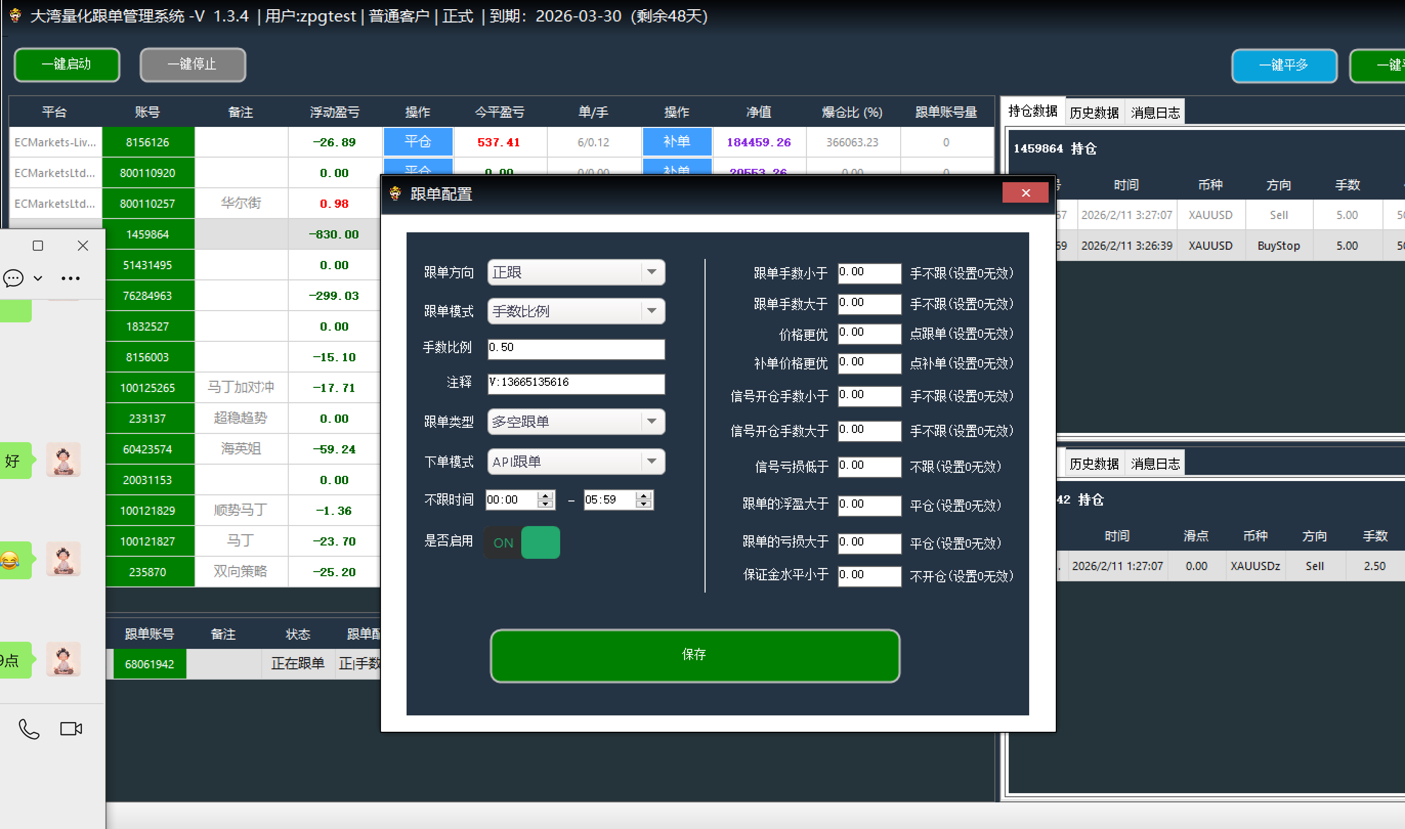The width and height of the screenshot is (1405, 829).
Task: Click the chat bubble icon
Action: click(13, 278)
